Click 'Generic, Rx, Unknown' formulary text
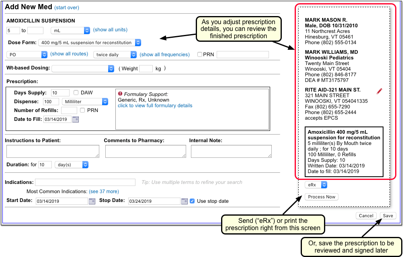This screenshot has width=404, height=257. (x=144, y=100)
